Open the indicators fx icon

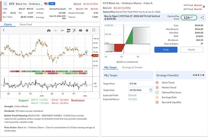(74, 30)
